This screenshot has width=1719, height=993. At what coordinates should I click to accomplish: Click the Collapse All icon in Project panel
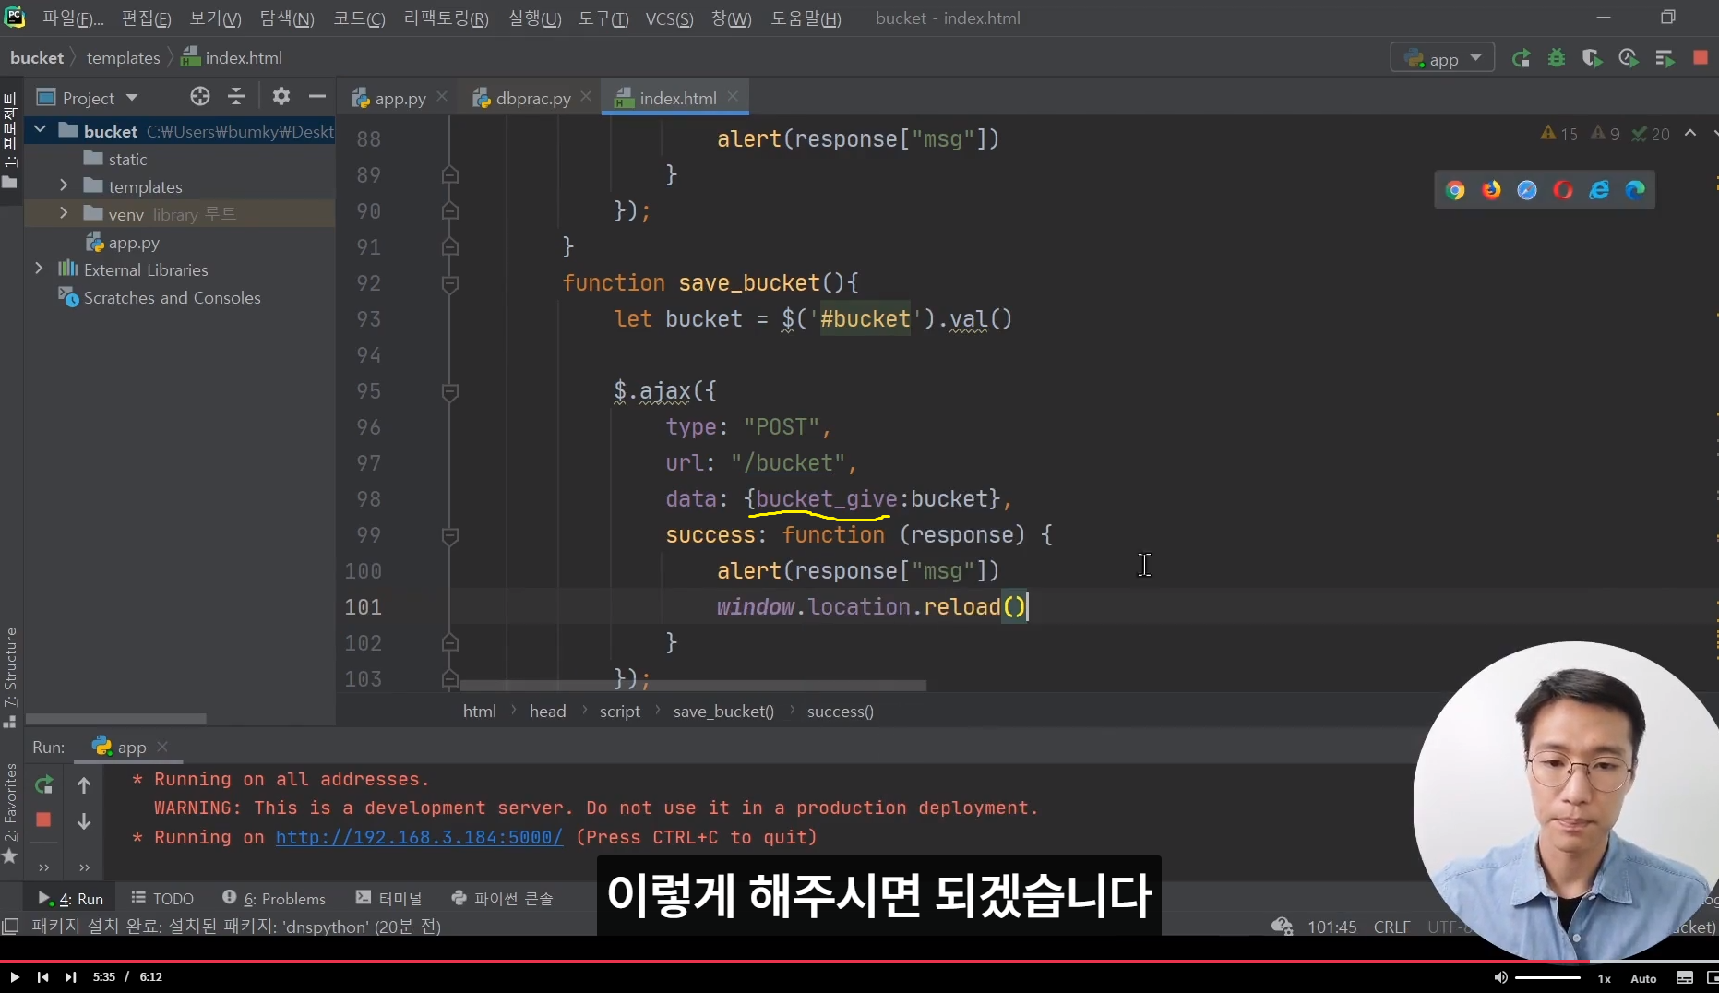[x=236, y=97]
